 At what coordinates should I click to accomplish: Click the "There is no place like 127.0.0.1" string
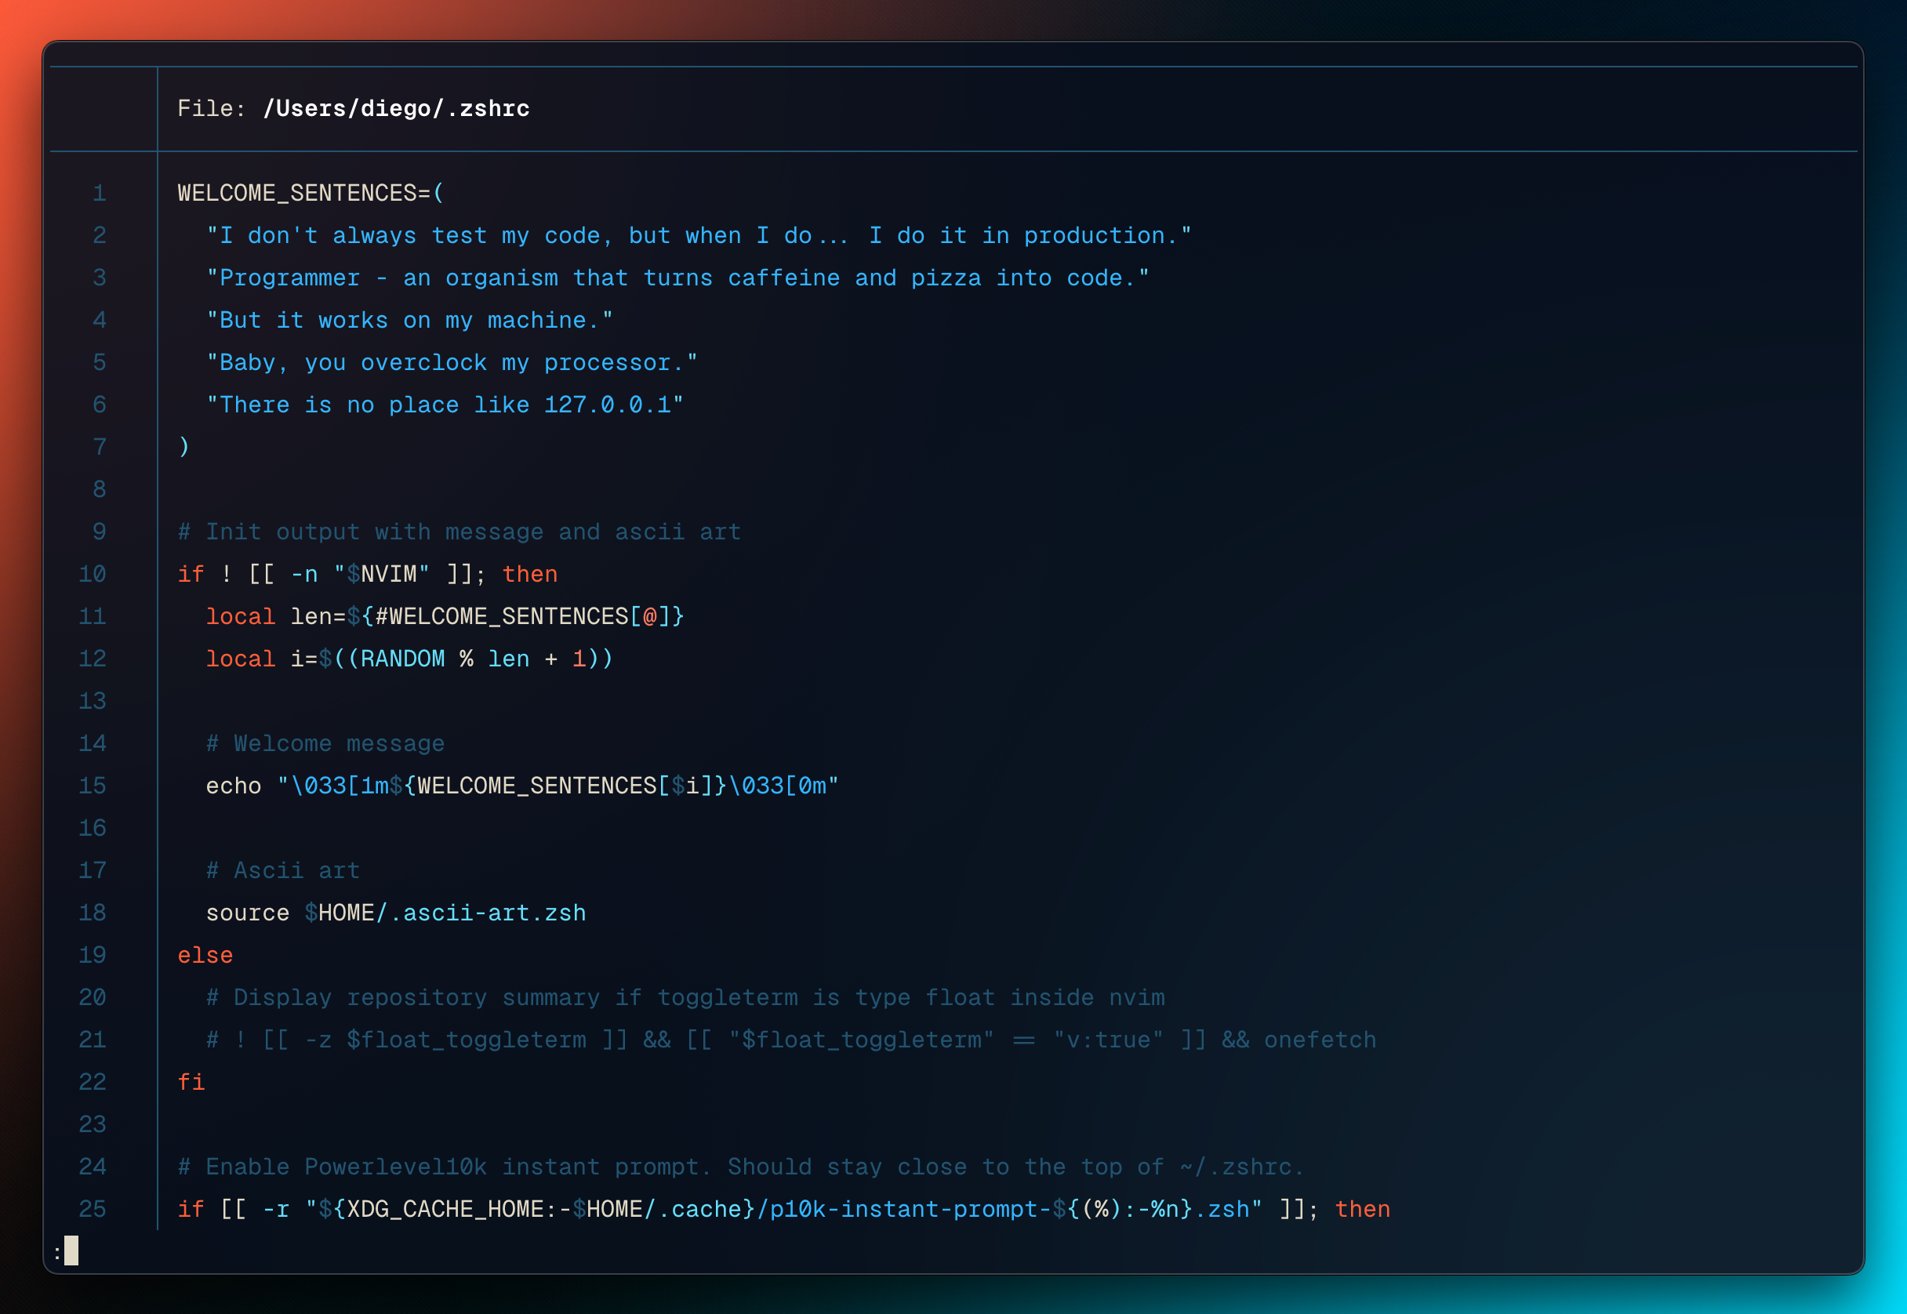click(445, 405)
